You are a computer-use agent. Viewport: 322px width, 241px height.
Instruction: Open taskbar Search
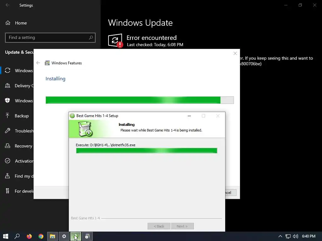[x=17, y=236]
